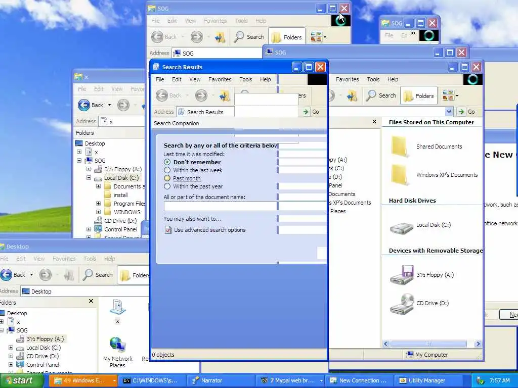Screen dimensions: 518x388
Task: Select CD Drive (D:) in x window tree
Action: click(120, 221)
